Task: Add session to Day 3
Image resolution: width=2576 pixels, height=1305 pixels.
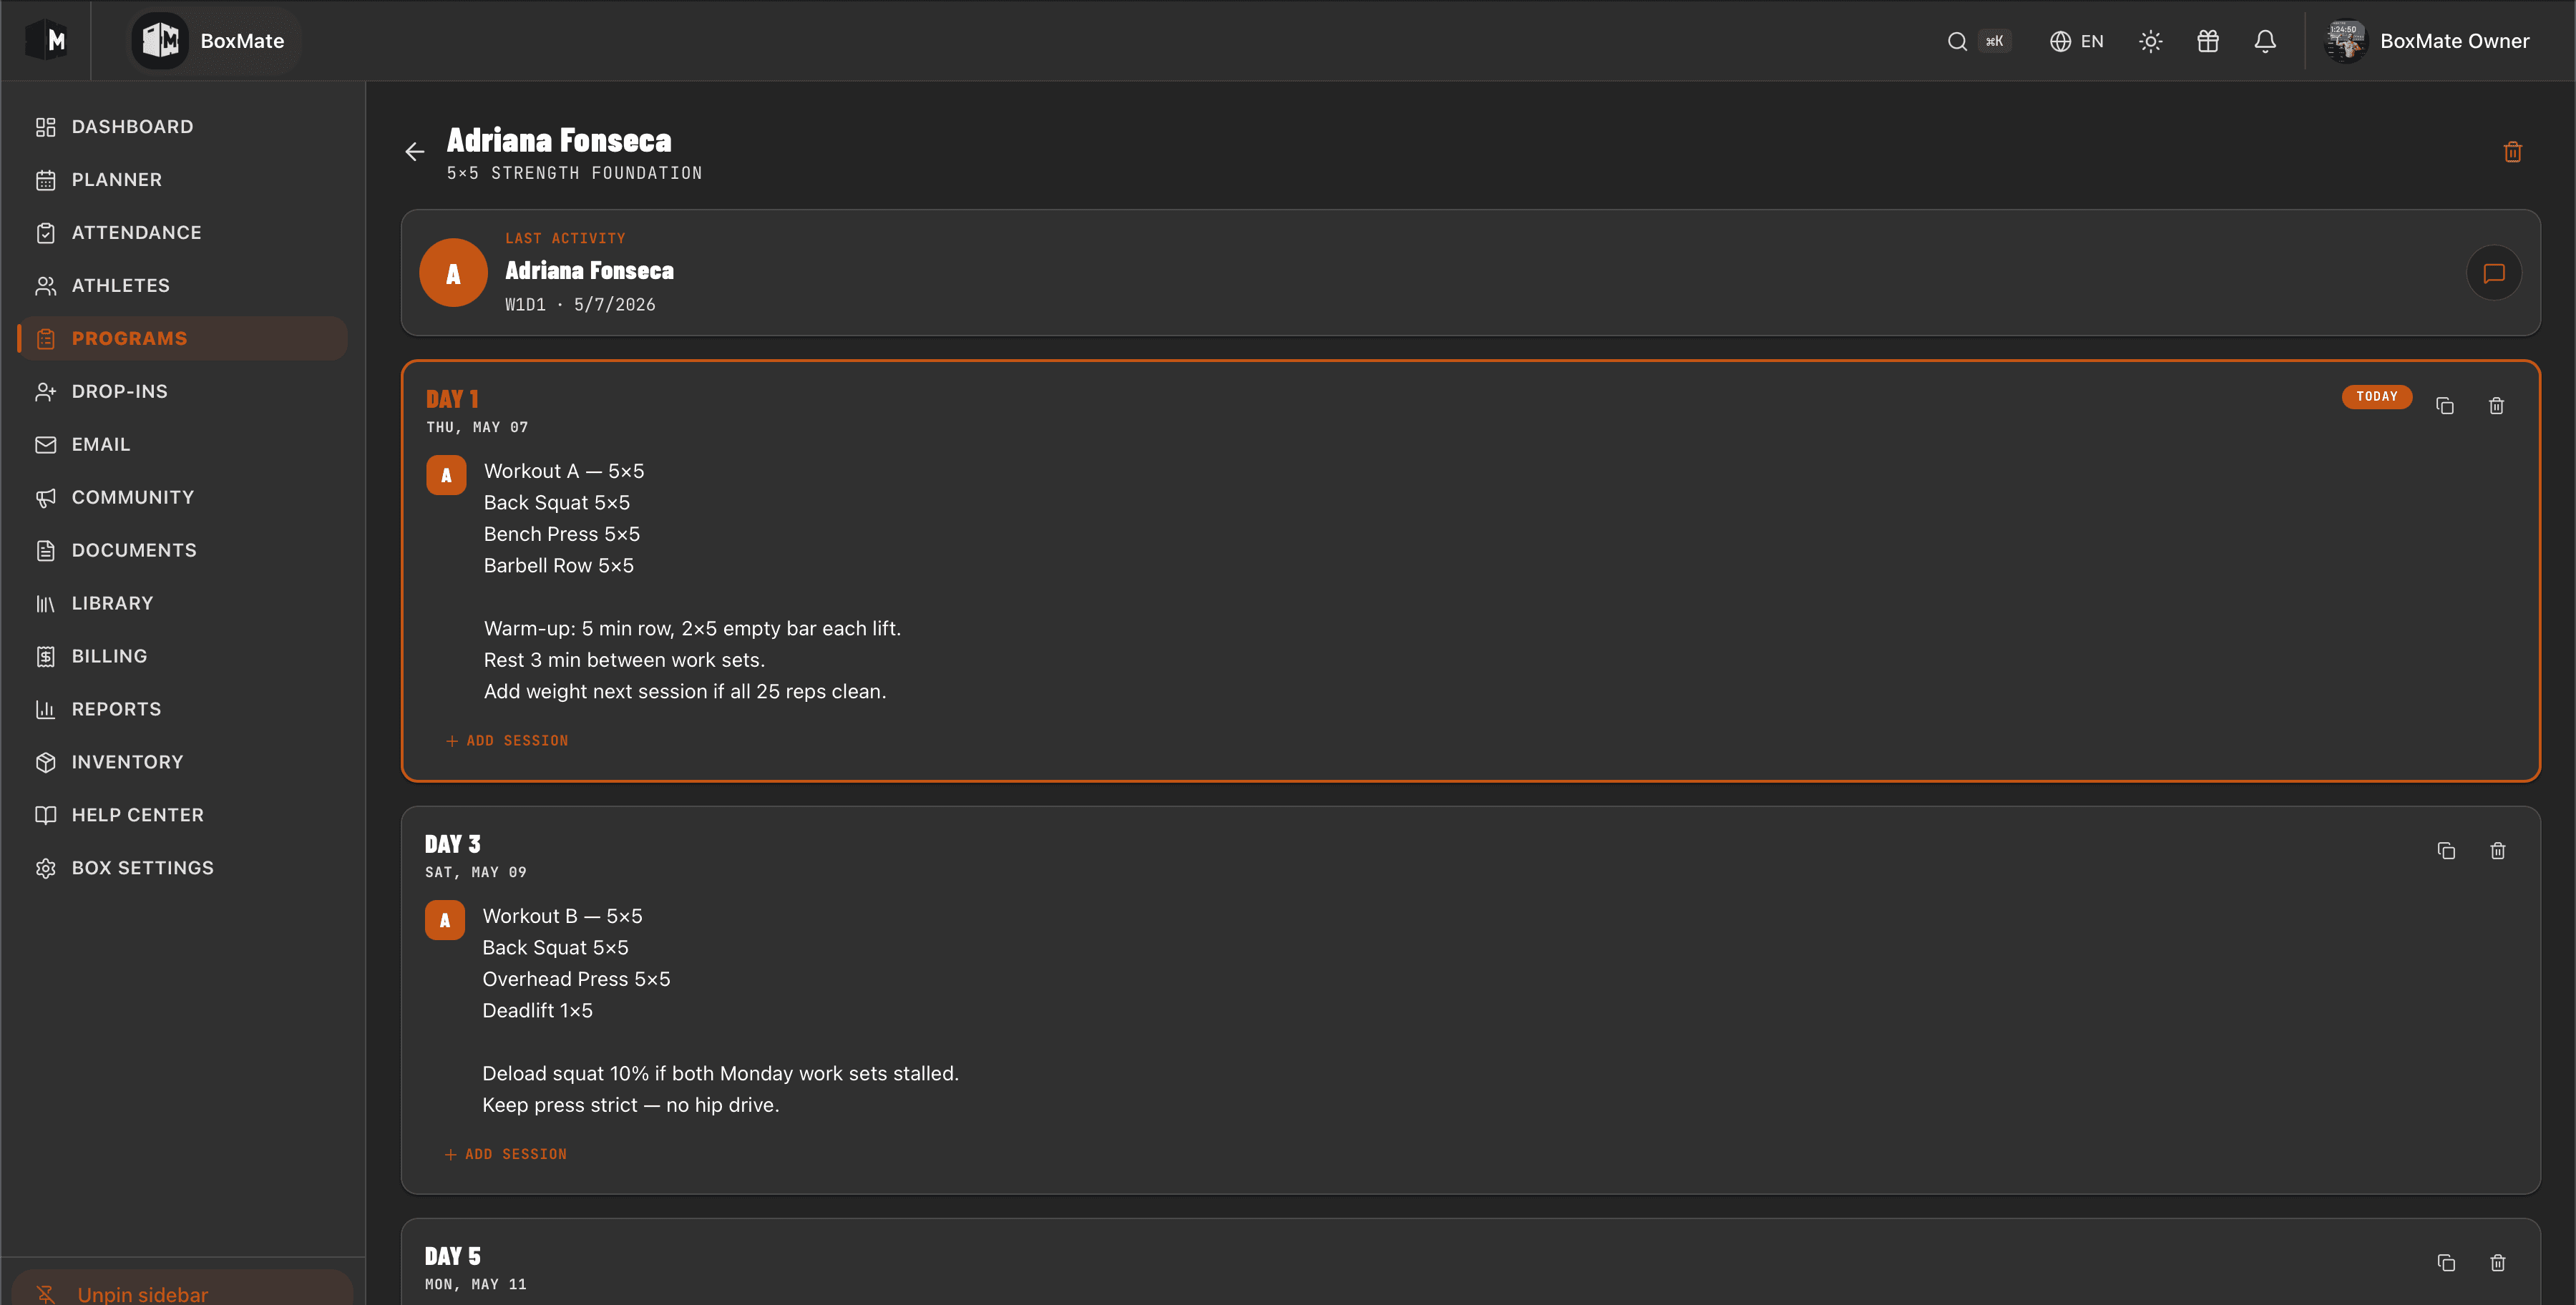Action: (x=505, y=1155)
